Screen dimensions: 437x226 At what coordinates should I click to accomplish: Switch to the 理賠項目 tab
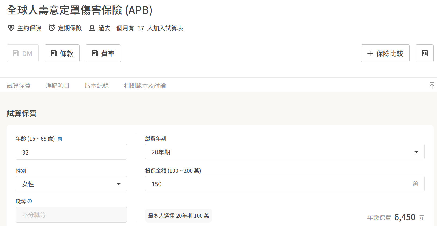(57, 86)
